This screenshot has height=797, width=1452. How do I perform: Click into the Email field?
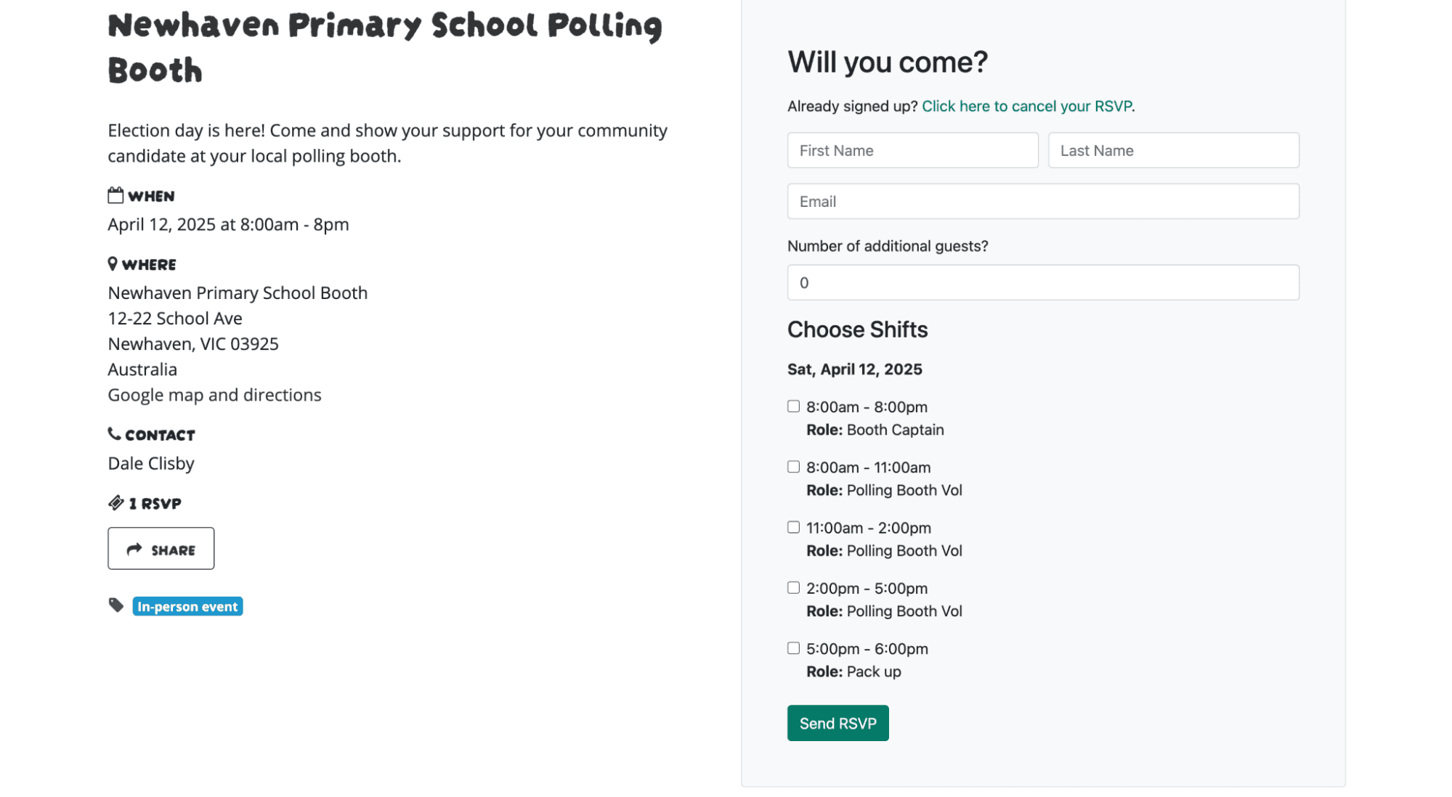click(x=1043, y=201)
